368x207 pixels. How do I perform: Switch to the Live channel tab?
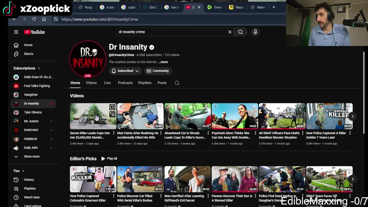(x=107, y=83)
